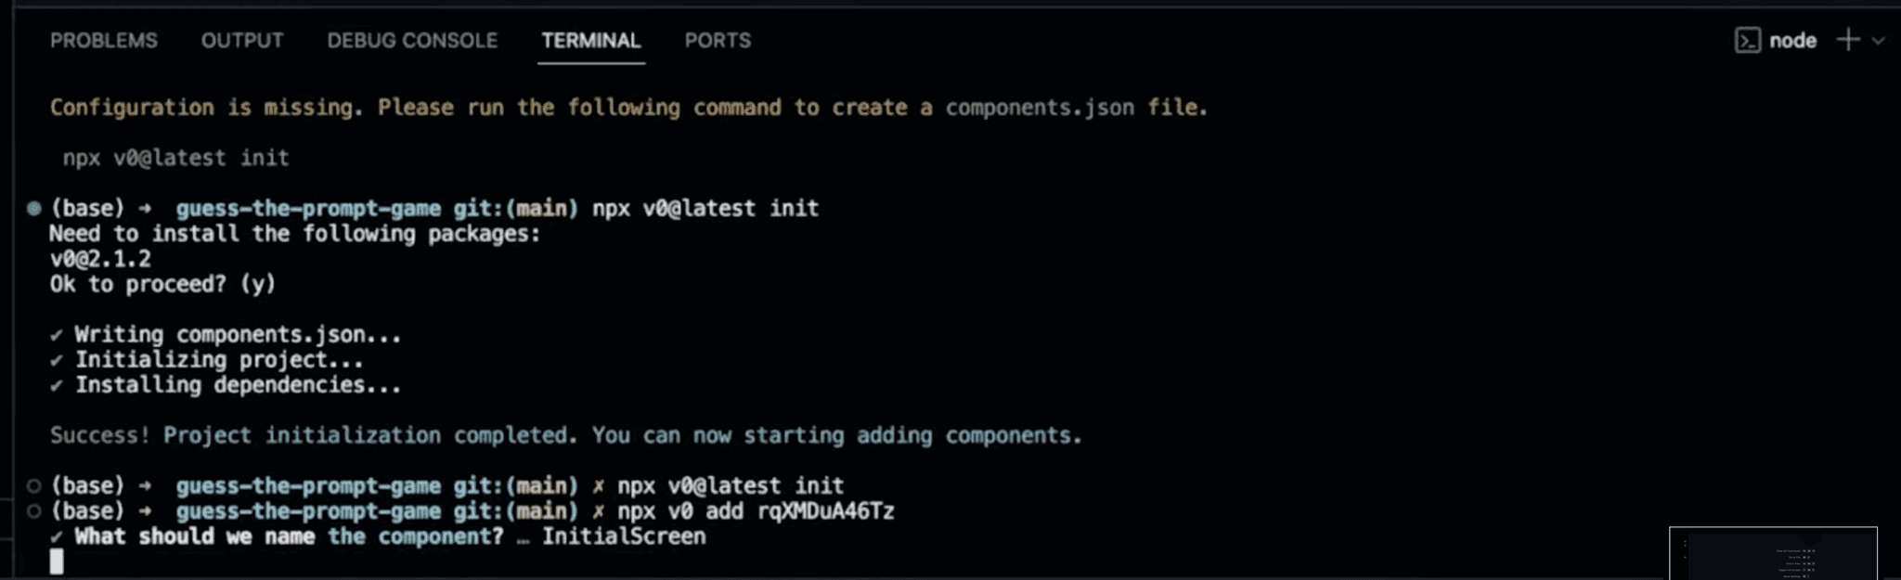Switch to the OUTPUT tab
The width and height of the screenshot is (1901, 580).
242,40
